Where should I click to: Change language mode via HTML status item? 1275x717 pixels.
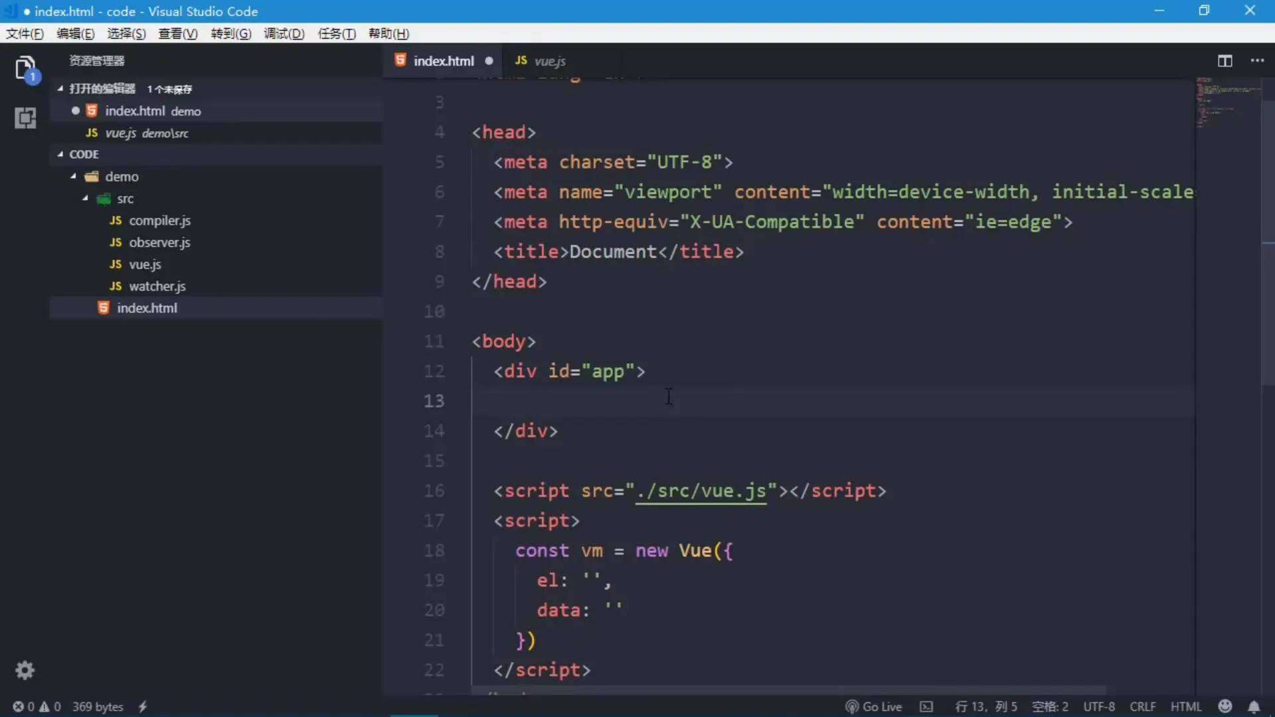pyautogui.click(x=1186, y=706)
